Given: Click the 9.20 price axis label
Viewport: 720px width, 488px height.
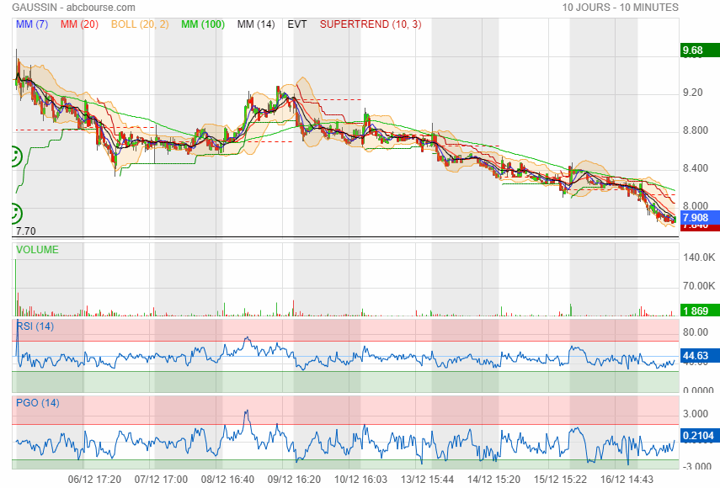Looking at the screenshot, I should [x=693, y=93].
